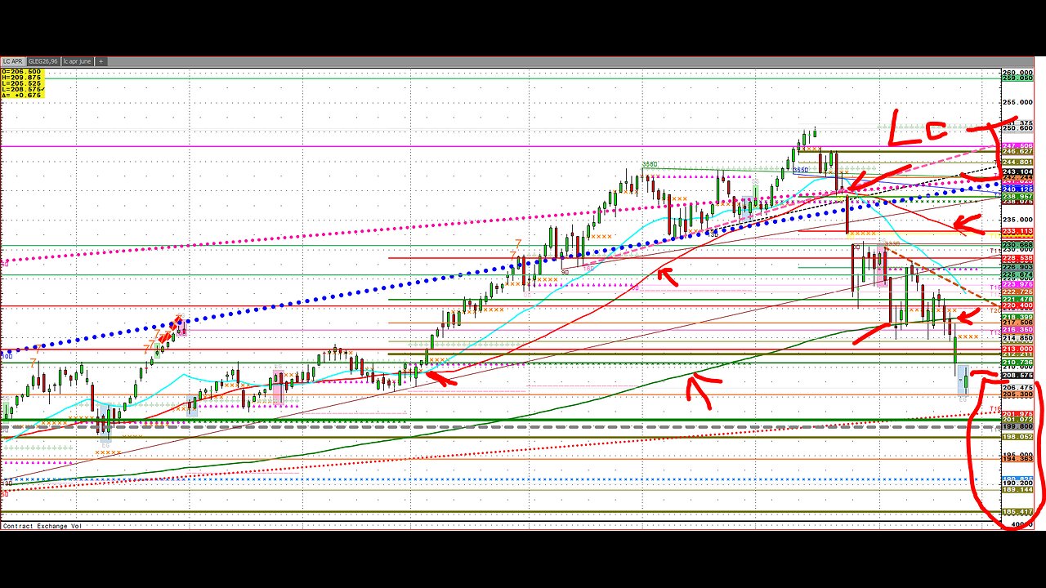Select the 201.975 red price label
Image resolution: width=1046 pixels, height=588 pixels.
click(x=1017, y=414)
